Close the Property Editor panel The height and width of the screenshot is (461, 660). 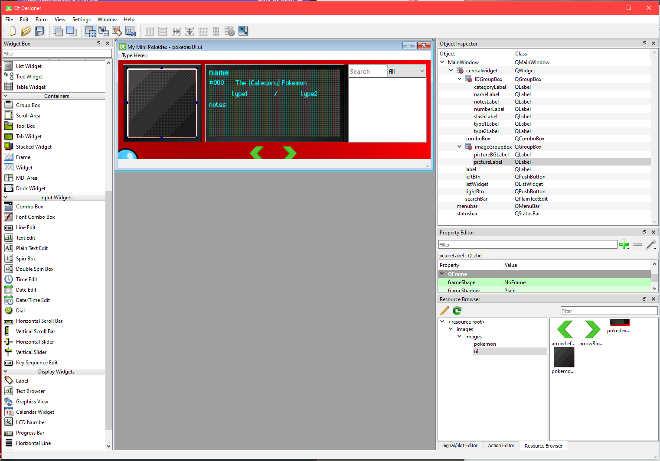click(653, 232)
